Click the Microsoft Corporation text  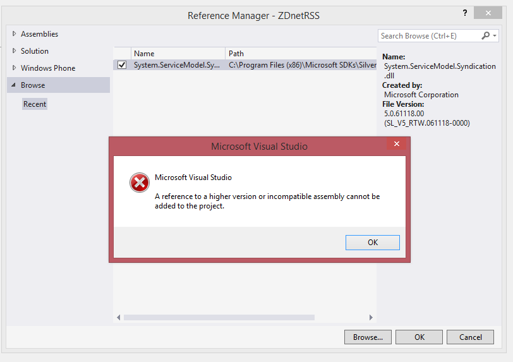pos(421,95)
